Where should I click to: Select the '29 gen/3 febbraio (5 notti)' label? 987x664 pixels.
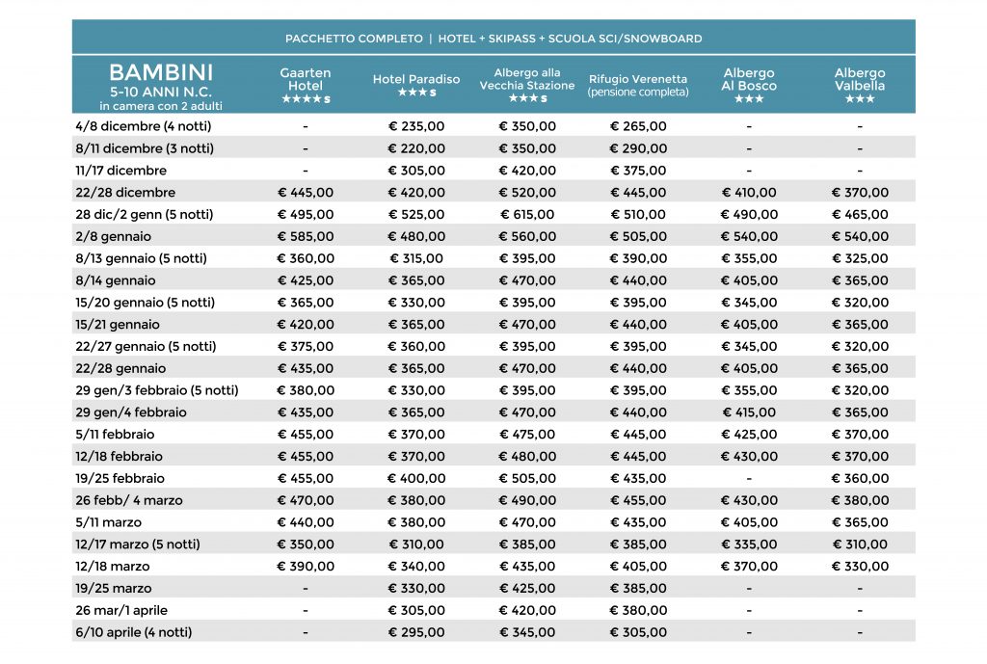tap(157, 390)
